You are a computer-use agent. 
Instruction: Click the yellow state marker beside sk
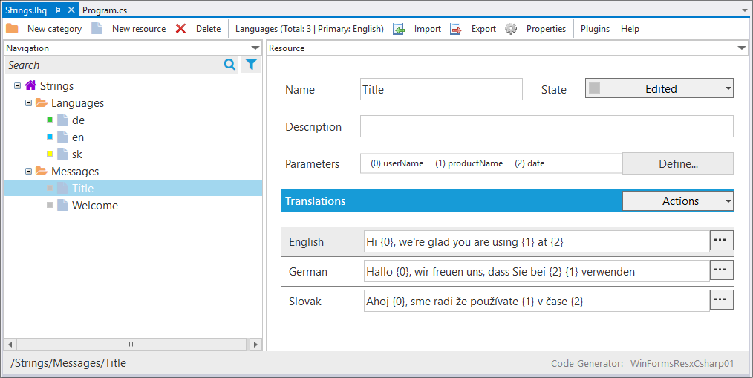[x=50, y=154]
